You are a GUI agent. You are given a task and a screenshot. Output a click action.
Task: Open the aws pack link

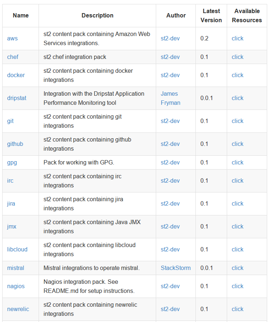click(x=12, y=39)
